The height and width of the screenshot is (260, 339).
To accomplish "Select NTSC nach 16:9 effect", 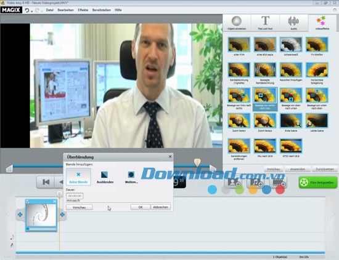I will pos(291,148).
